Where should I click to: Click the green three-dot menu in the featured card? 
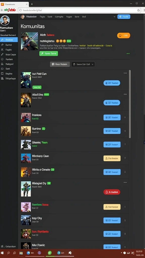coord(128,54)
